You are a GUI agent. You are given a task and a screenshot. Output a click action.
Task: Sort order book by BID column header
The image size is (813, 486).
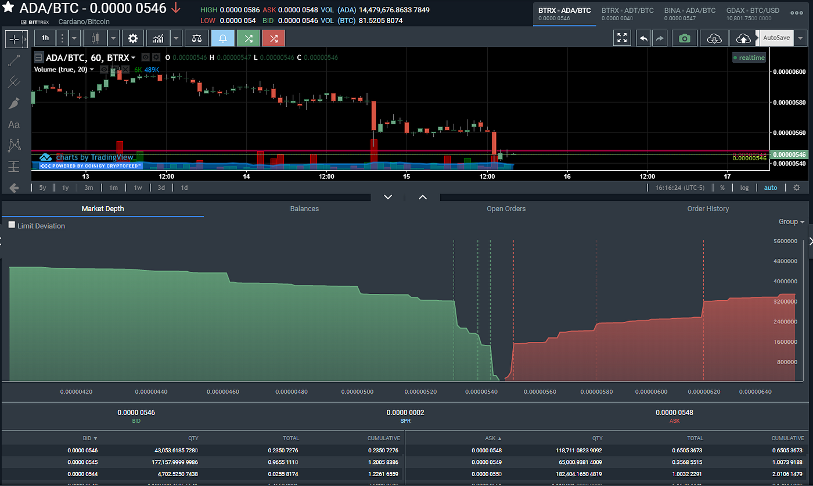(x=90, y=438)
